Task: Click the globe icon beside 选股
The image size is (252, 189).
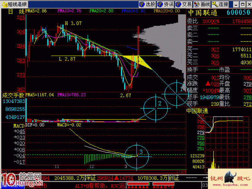Action: (142, 4)
